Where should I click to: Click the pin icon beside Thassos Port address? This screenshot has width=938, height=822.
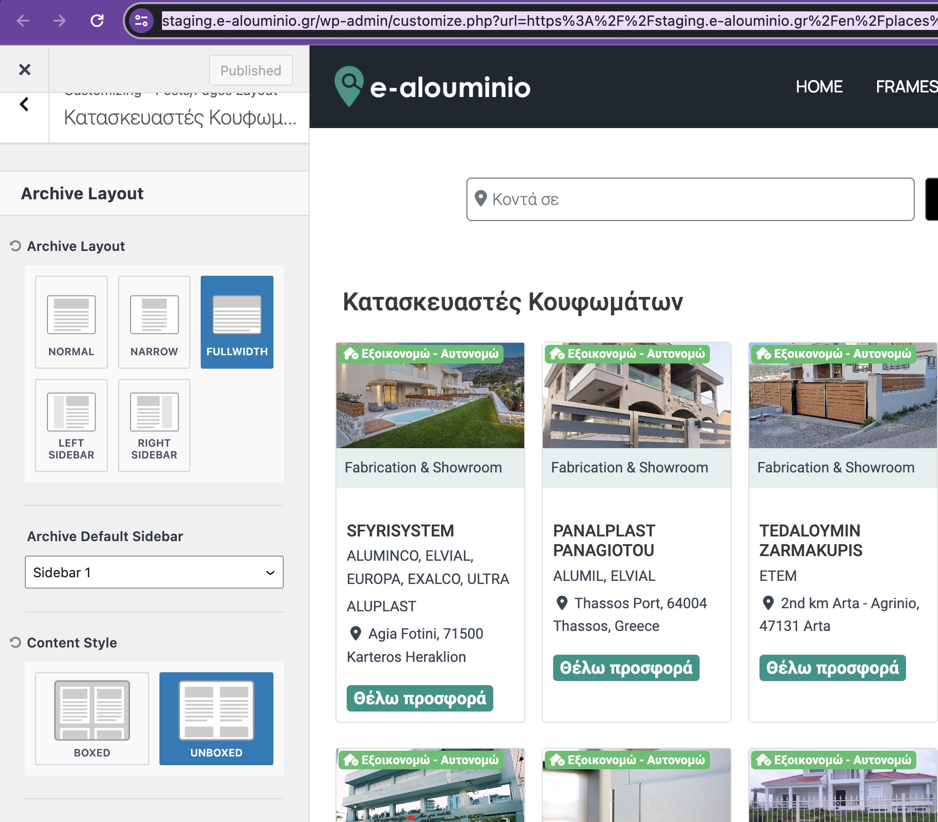pos(562,603)
